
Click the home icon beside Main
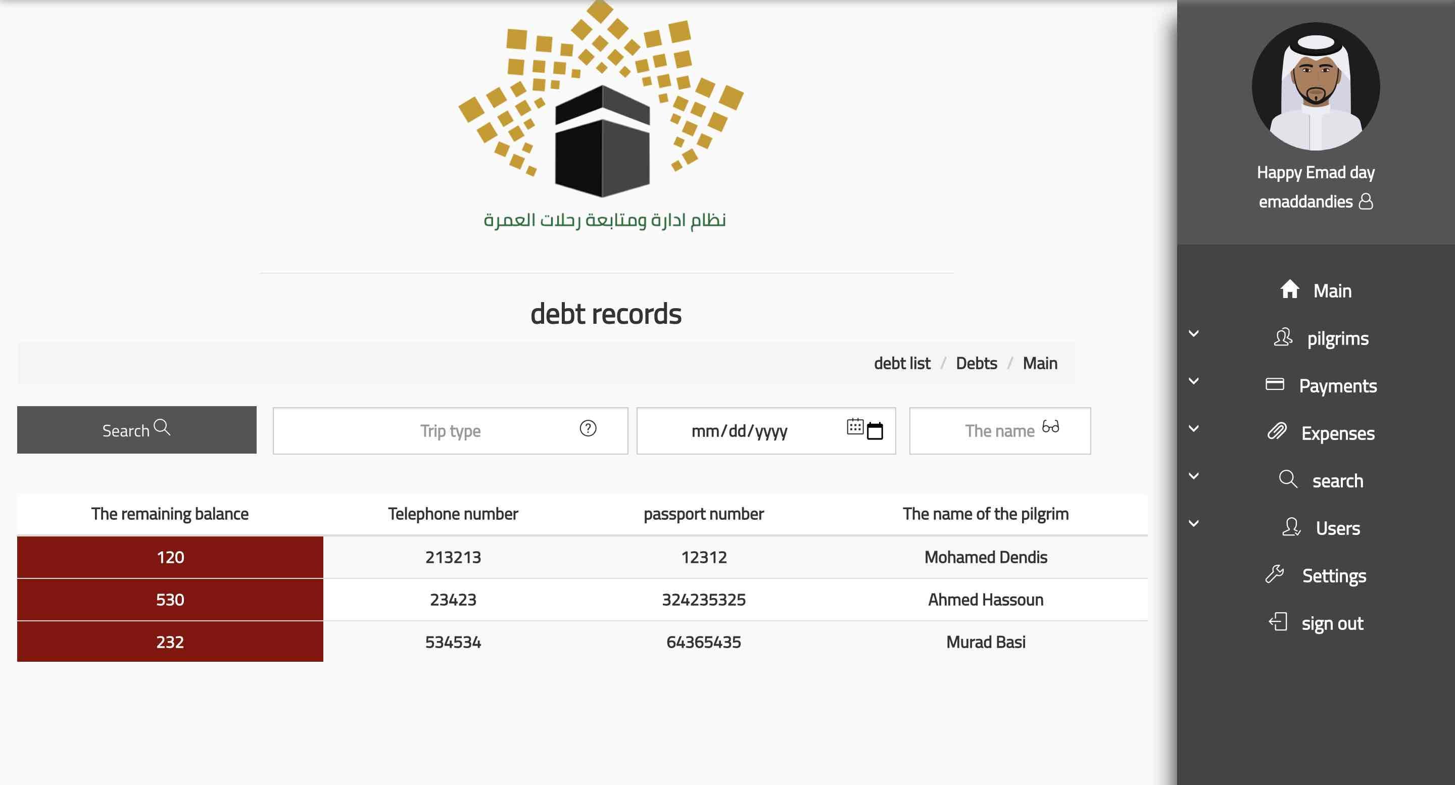click(x=1289, y=290)
